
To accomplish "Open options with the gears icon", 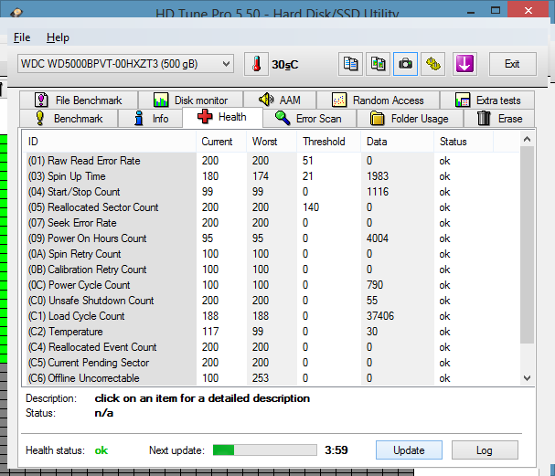I will tap(432, 64).
